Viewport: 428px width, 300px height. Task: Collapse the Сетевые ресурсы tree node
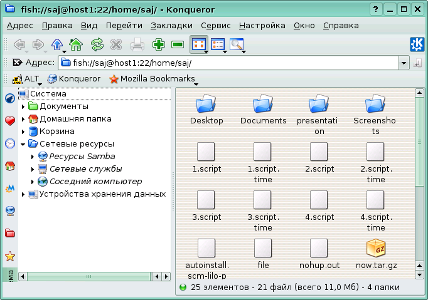click(x=23, y=144)
